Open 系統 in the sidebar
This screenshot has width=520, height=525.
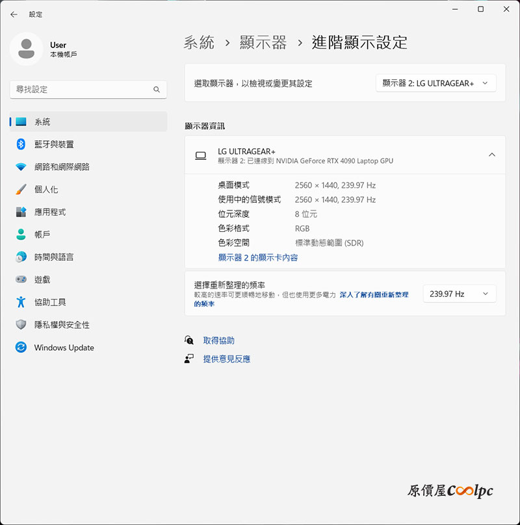point(88,122)
